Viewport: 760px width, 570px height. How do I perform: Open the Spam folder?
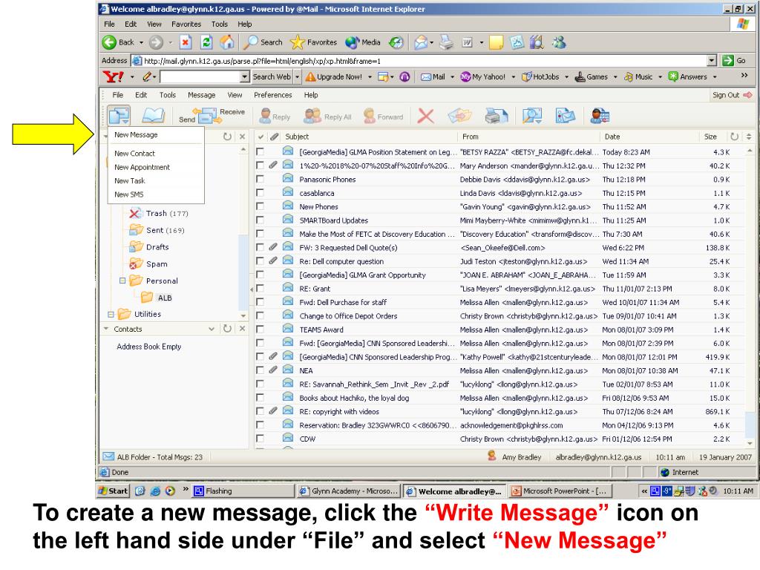click(148, 264)
